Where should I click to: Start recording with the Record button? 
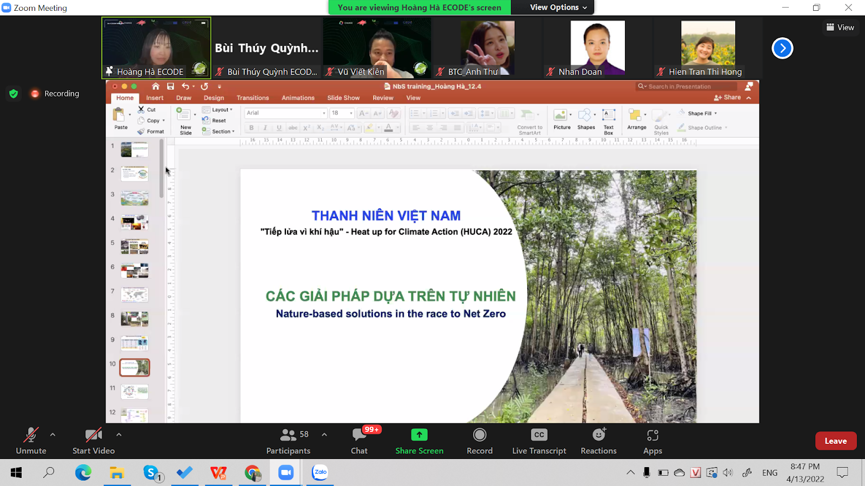click(x=480, y=441)
